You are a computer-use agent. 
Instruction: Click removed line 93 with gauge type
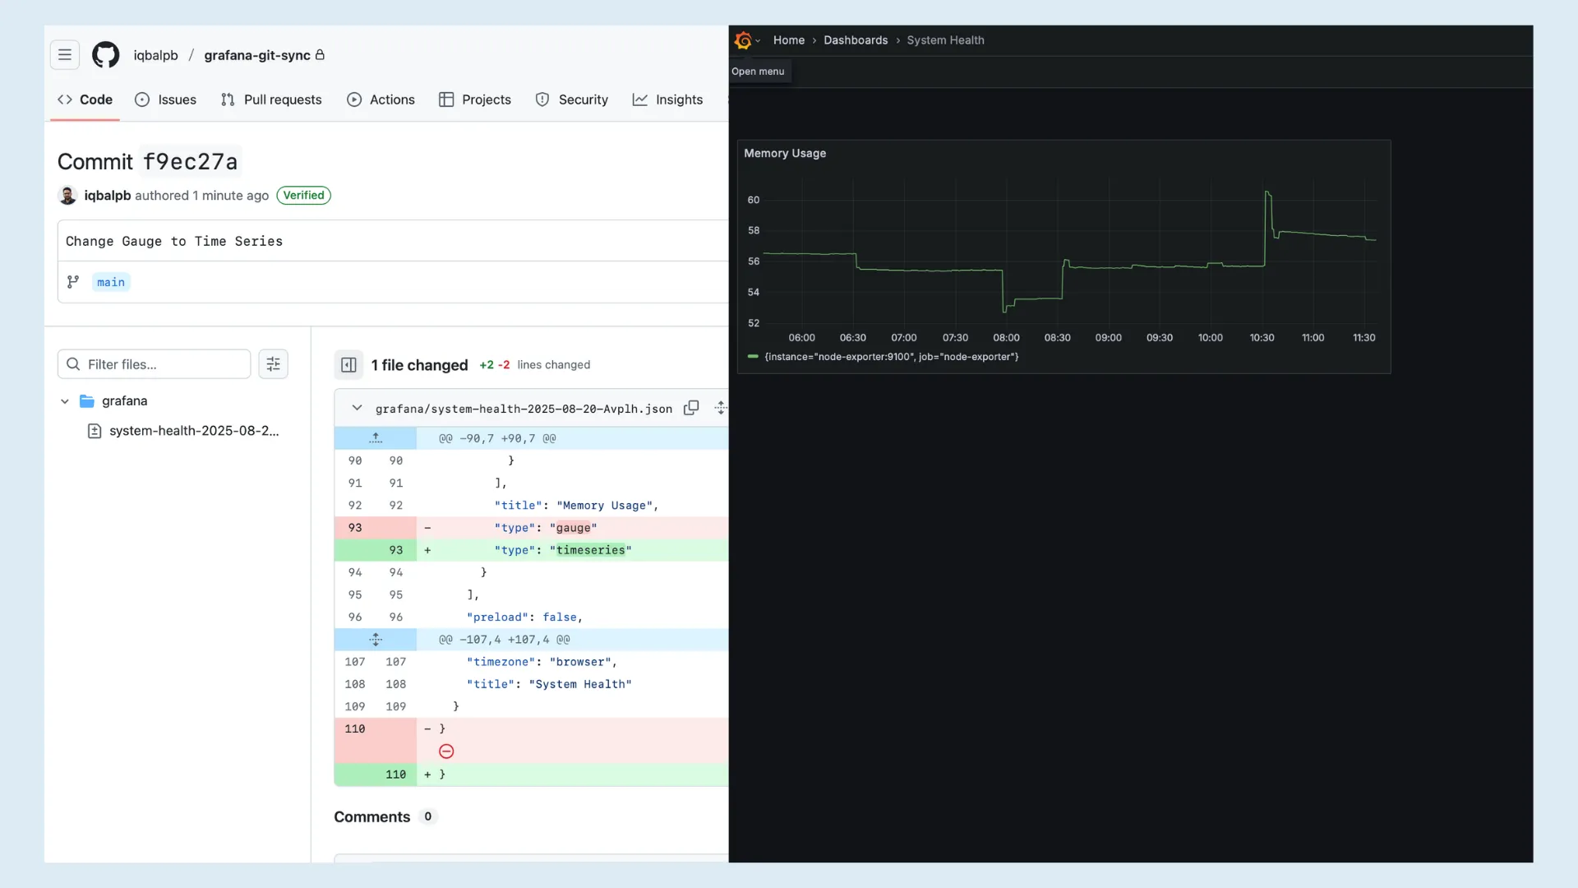[531, 528]
